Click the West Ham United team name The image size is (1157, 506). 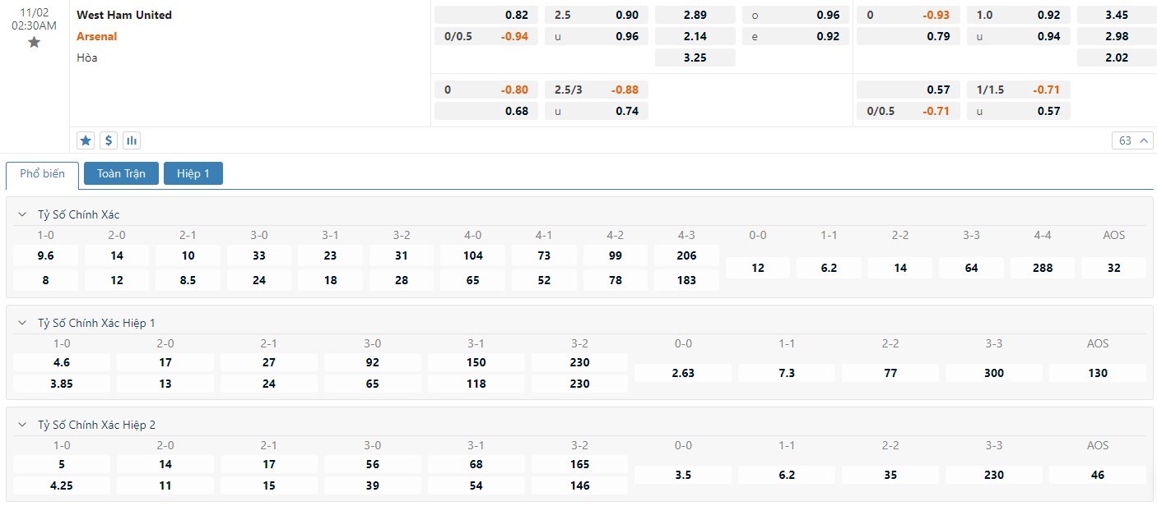point(124,15)
